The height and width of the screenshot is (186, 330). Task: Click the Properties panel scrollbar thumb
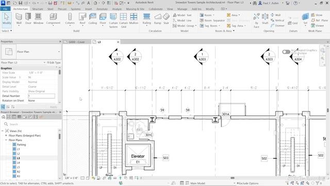(60, 72)
